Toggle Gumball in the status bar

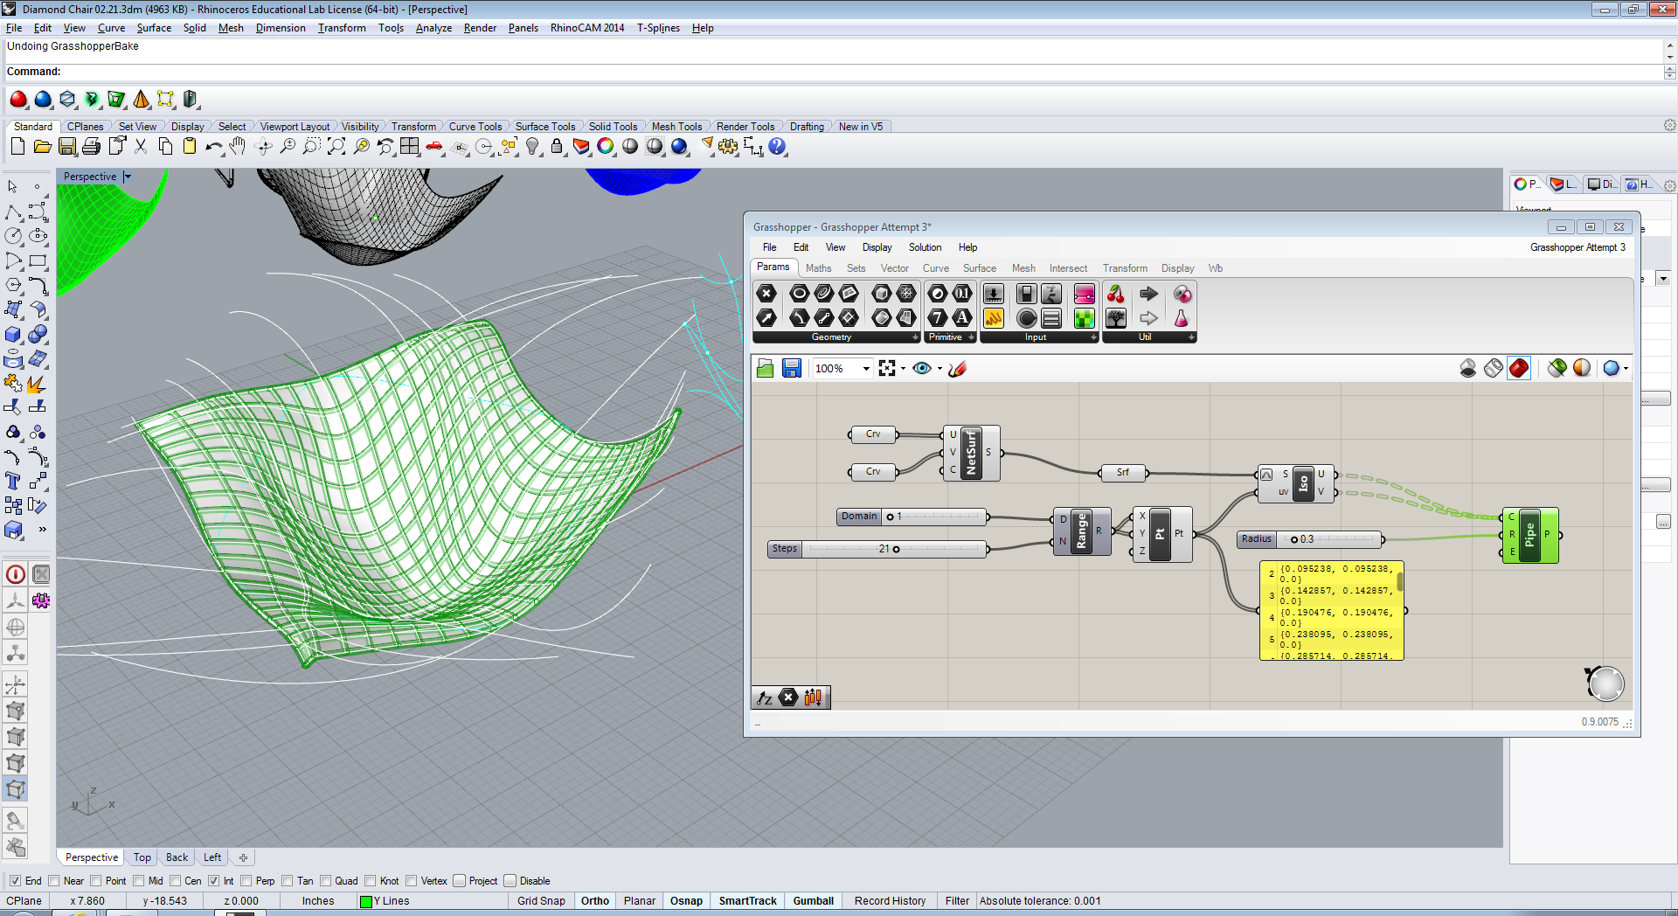[x=813, y=901]
